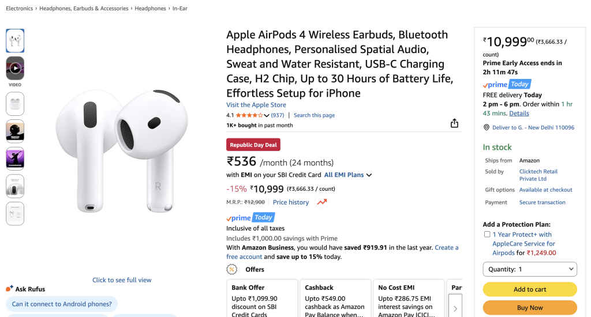591x317 pixels.
Task: Visit the Apple Store link
Action: [x=256, y=105]
